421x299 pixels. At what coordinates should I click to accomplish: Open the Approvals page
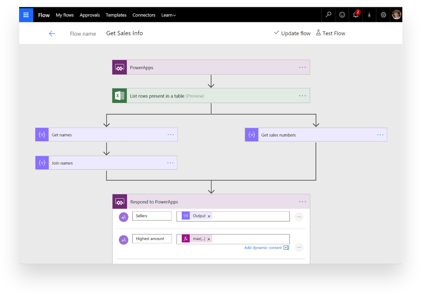89,15
